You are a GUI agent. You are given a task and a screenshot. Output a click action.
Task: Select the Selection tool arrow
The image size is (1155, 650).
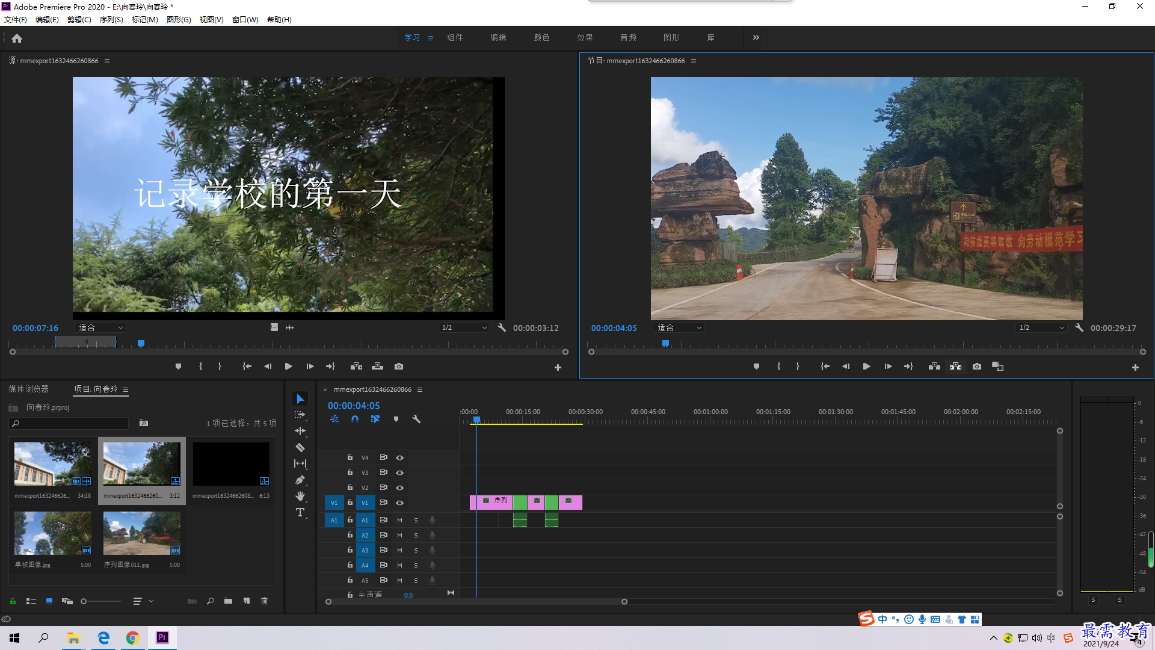[300, 399]
